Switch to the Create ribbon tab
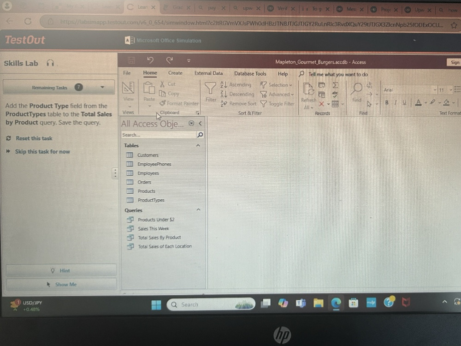The image size is (461, 346). pos(175,73)
